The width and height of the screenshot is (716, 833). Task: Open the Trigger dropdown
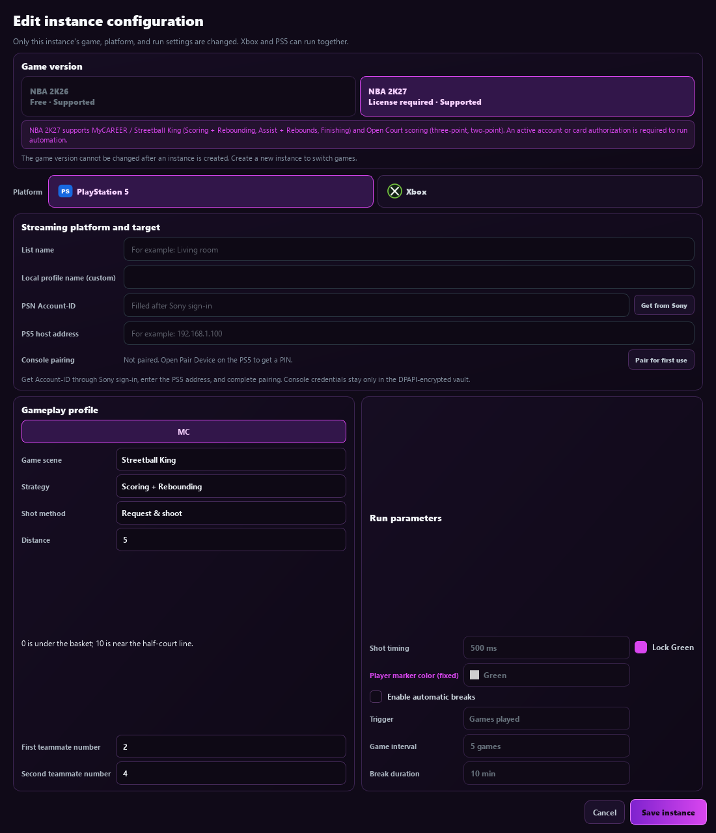547,718
